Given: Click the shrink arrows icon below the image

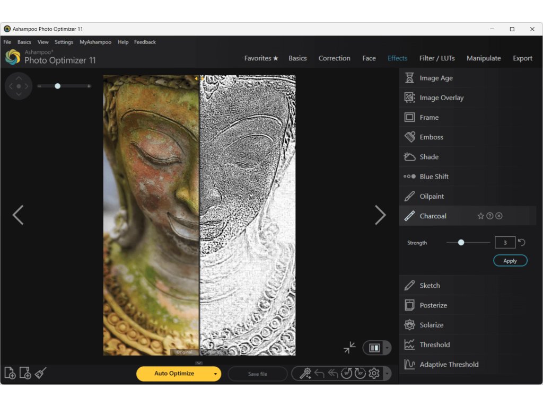Looking at the screenshot, I should 349,348.
